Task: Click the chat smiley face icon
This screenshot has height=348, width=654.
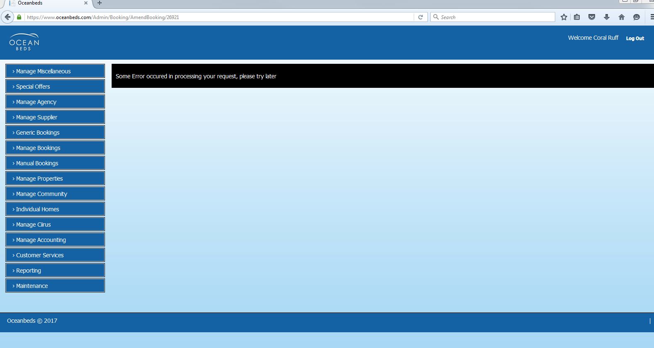Action: pos(637,17)
